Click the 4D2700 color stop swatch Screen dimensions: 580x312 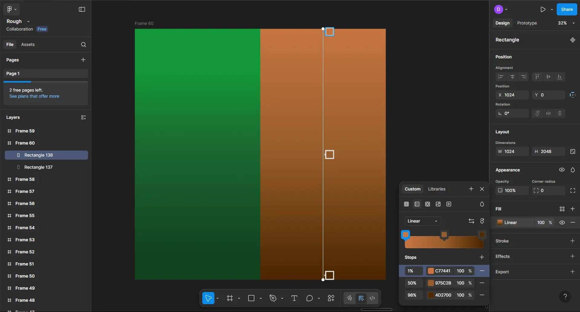coord(431,295)
